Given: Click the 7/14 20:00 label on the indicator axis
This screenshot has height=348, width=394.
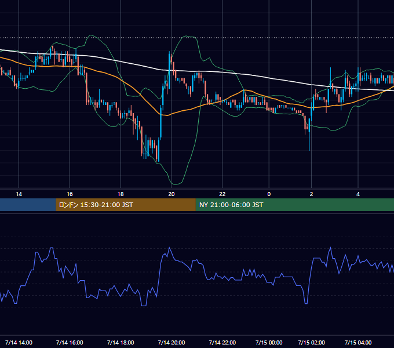Looking at the screenshot, I should click(x=172, y=342).
